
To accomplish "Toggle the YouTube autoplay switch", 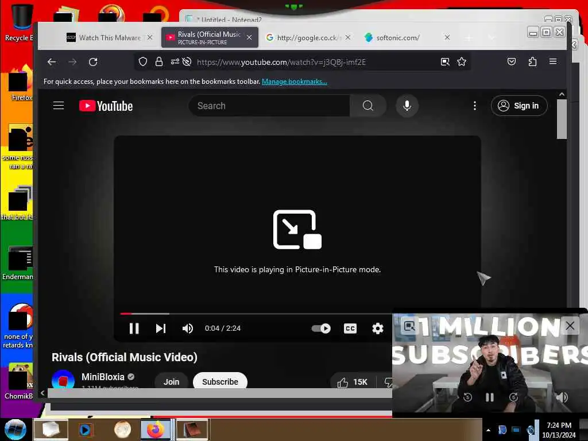I will [x=321, y=328].
